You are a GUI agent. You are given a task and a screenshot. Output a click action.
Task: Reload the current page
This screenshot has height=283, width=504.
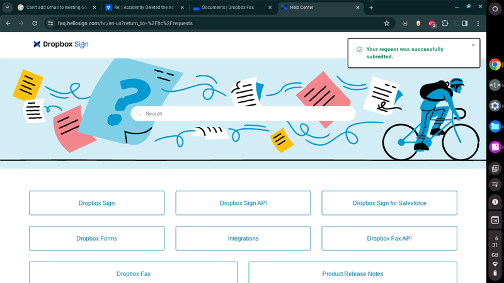tap(35, 23)
